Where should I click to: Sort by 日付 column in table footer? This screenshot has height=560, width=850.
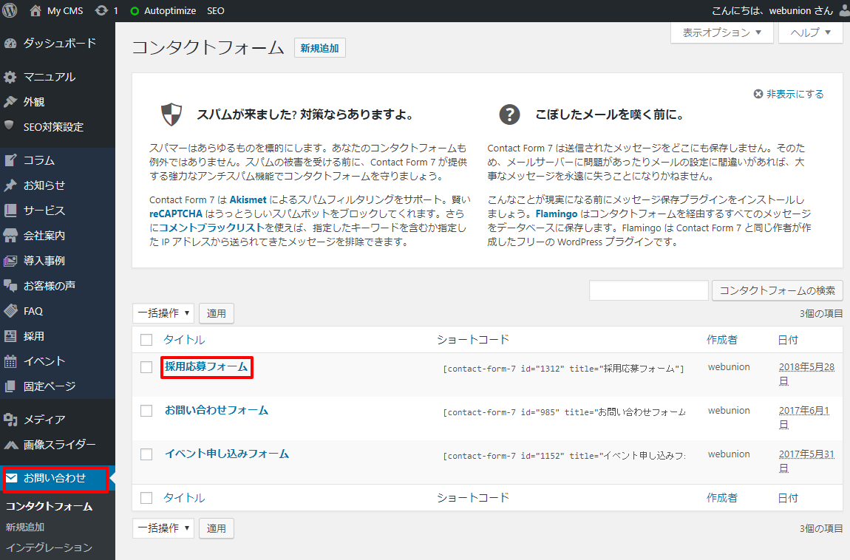(x=788, y=498)
